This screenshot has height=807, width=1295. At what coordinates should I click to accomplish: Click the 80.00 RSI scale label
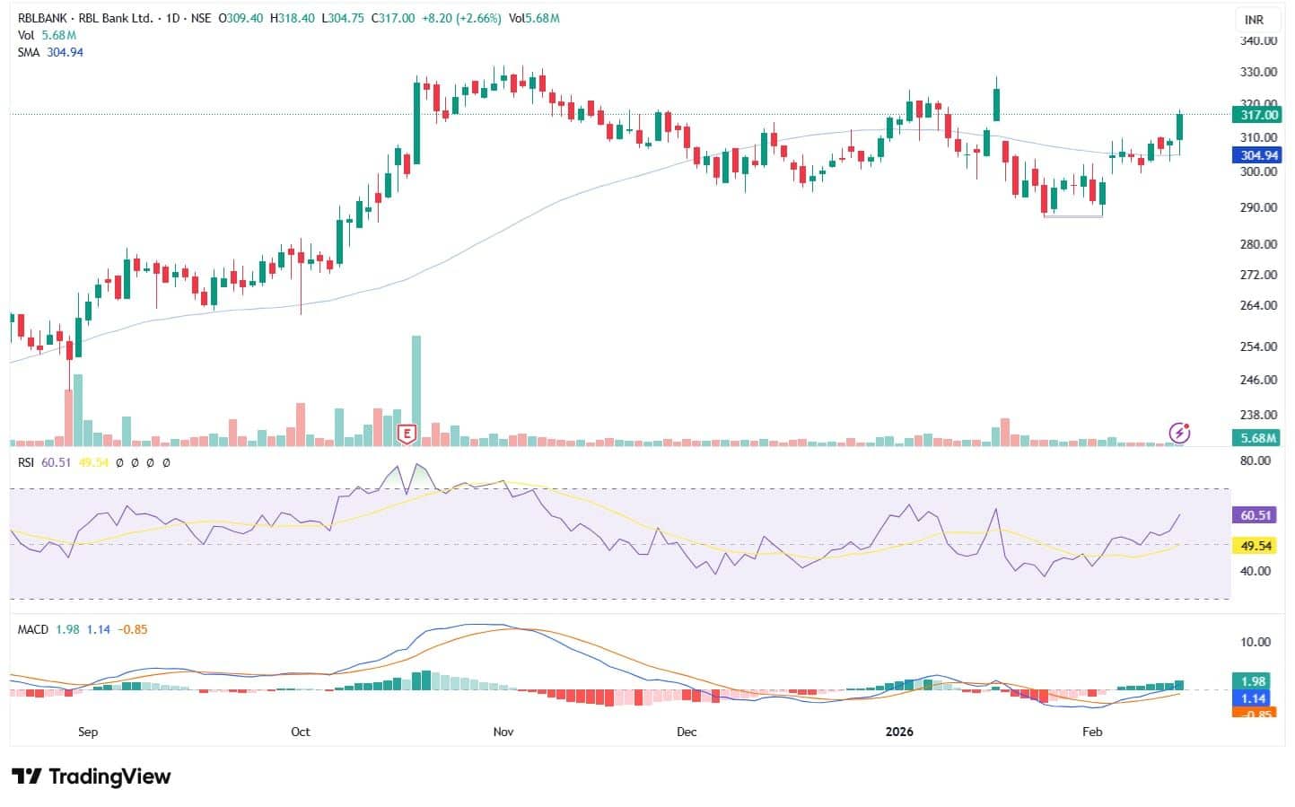pyautogui.click(x=1256, y=461)
